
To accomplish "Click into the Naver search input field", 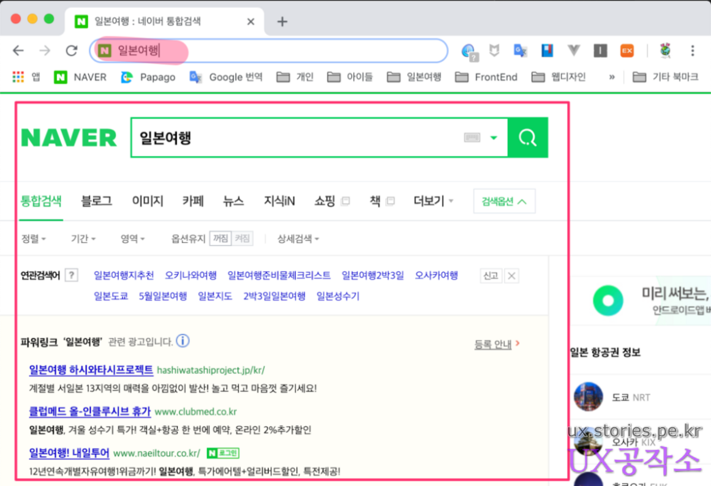I will tap(294, 138).
